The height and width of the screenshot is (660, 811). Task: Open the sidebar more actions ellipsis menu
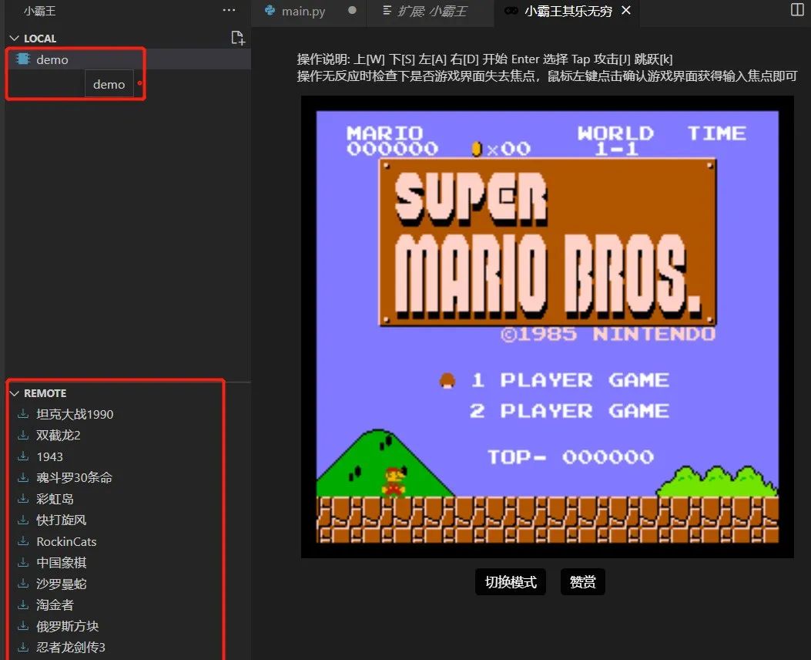229,10
